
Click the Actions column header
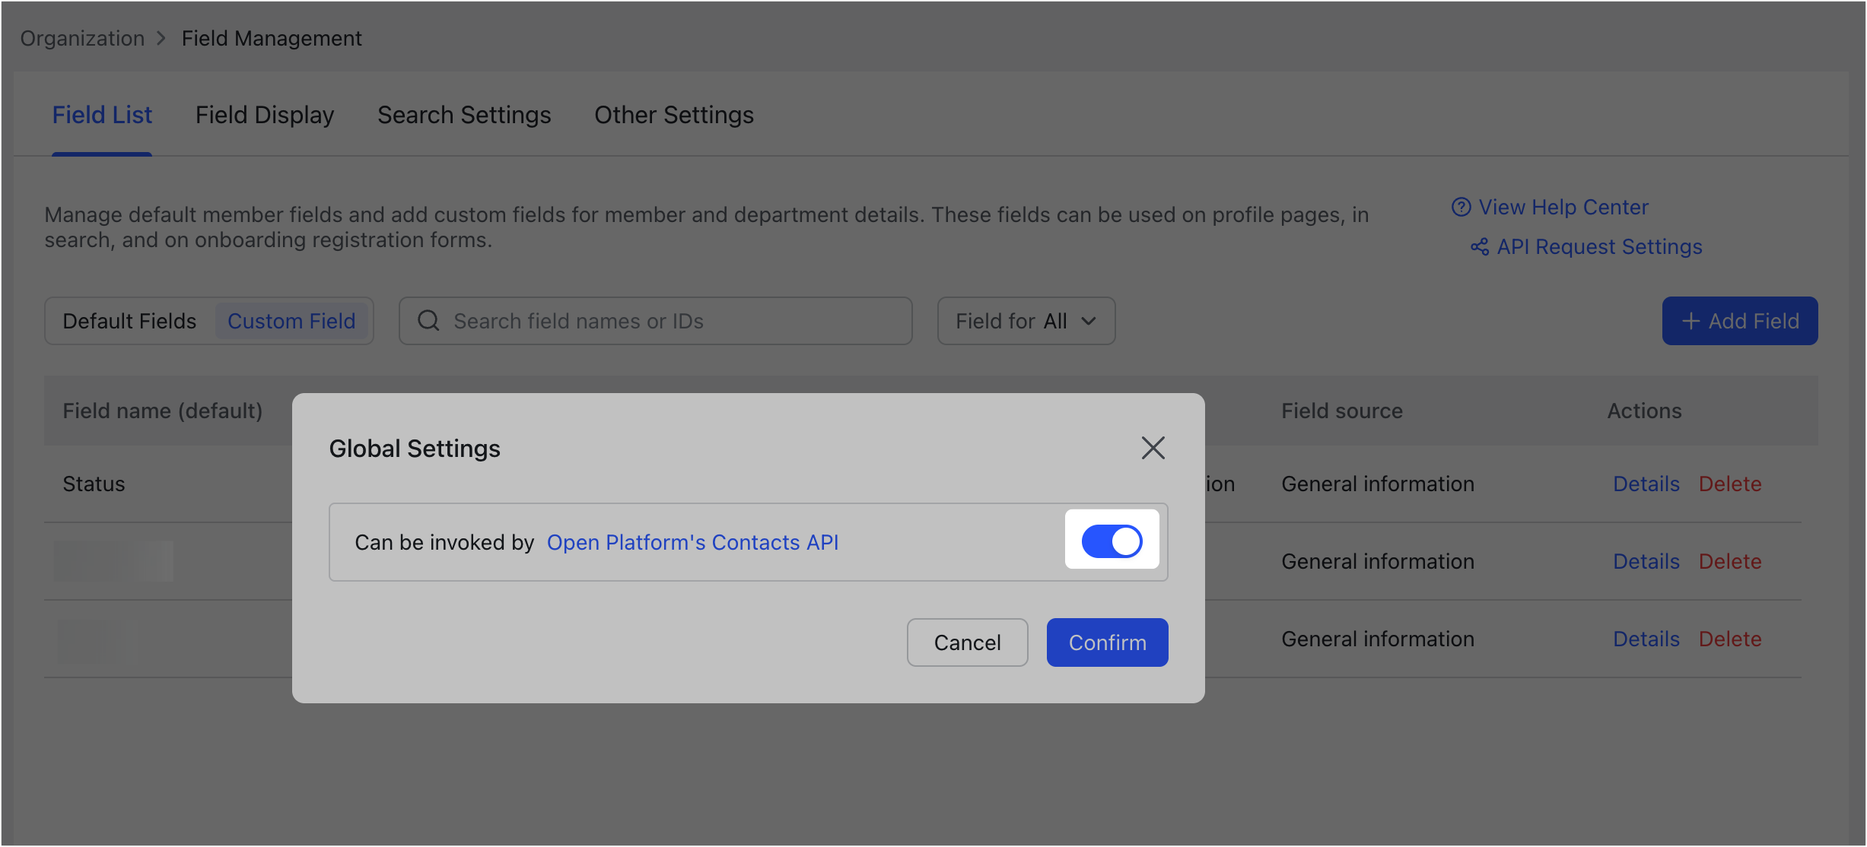[1644, 411]
